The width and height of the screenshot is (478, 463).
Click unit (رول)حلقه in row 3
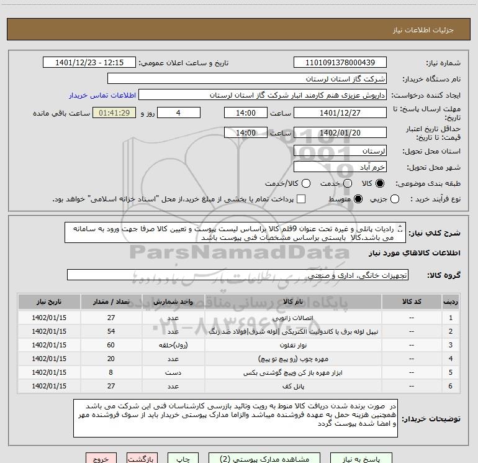173,345
